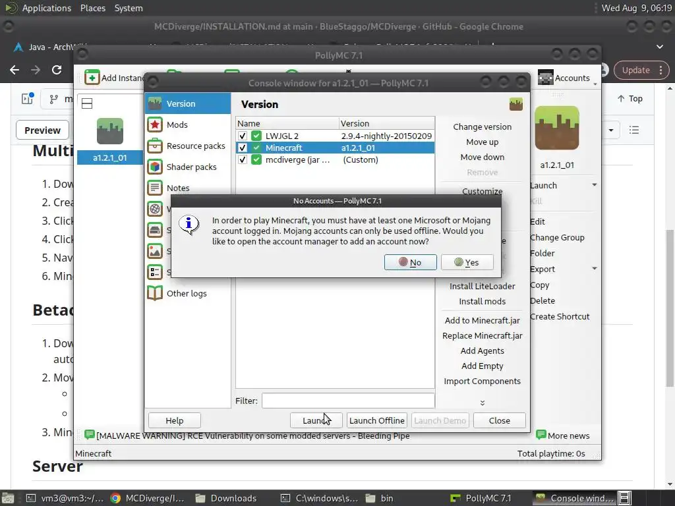Click Install LiteLoader
This screenshot has height=506, width=675.
[x=482, y=286]
